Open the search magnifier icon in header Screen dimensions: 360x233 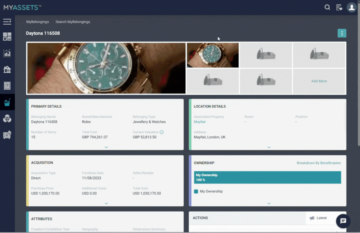point(327,7)
